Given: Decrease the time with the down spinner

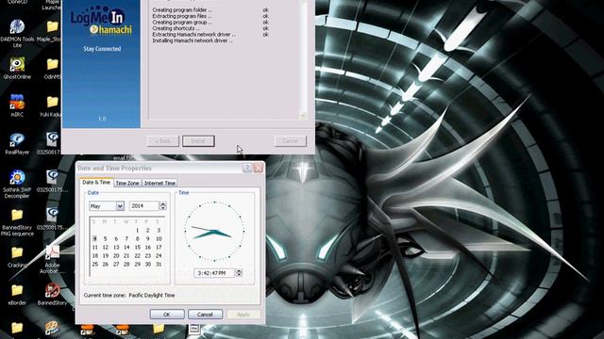Looking at the screenshot, I should [239, 275].
